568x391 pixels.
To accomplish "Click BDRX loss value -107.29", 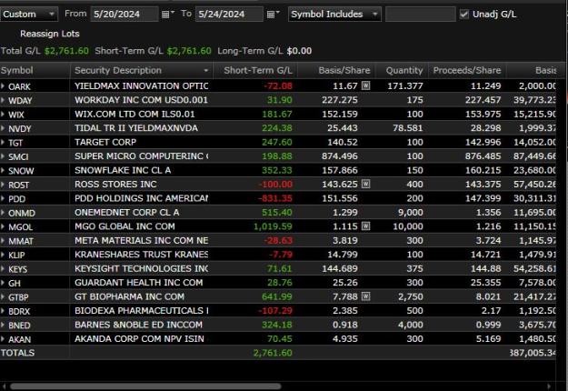I will (x=275, y=311).
